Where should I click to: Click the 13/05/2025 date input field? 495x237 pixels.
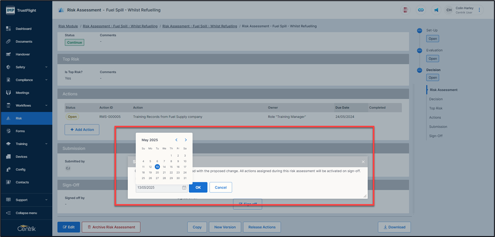point(158,188)
